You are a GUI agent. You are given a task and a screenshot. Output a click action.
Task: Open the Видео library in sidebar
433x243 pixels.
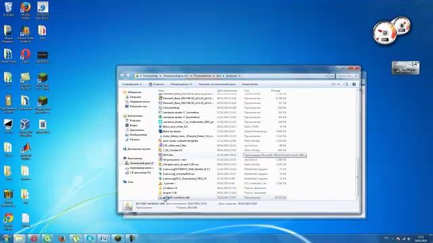coord(131,126)
